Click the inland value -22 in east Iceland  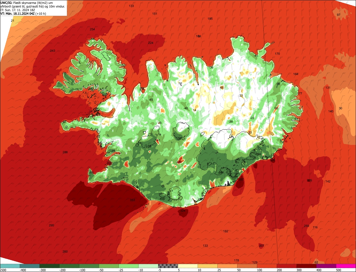point(252,118)
